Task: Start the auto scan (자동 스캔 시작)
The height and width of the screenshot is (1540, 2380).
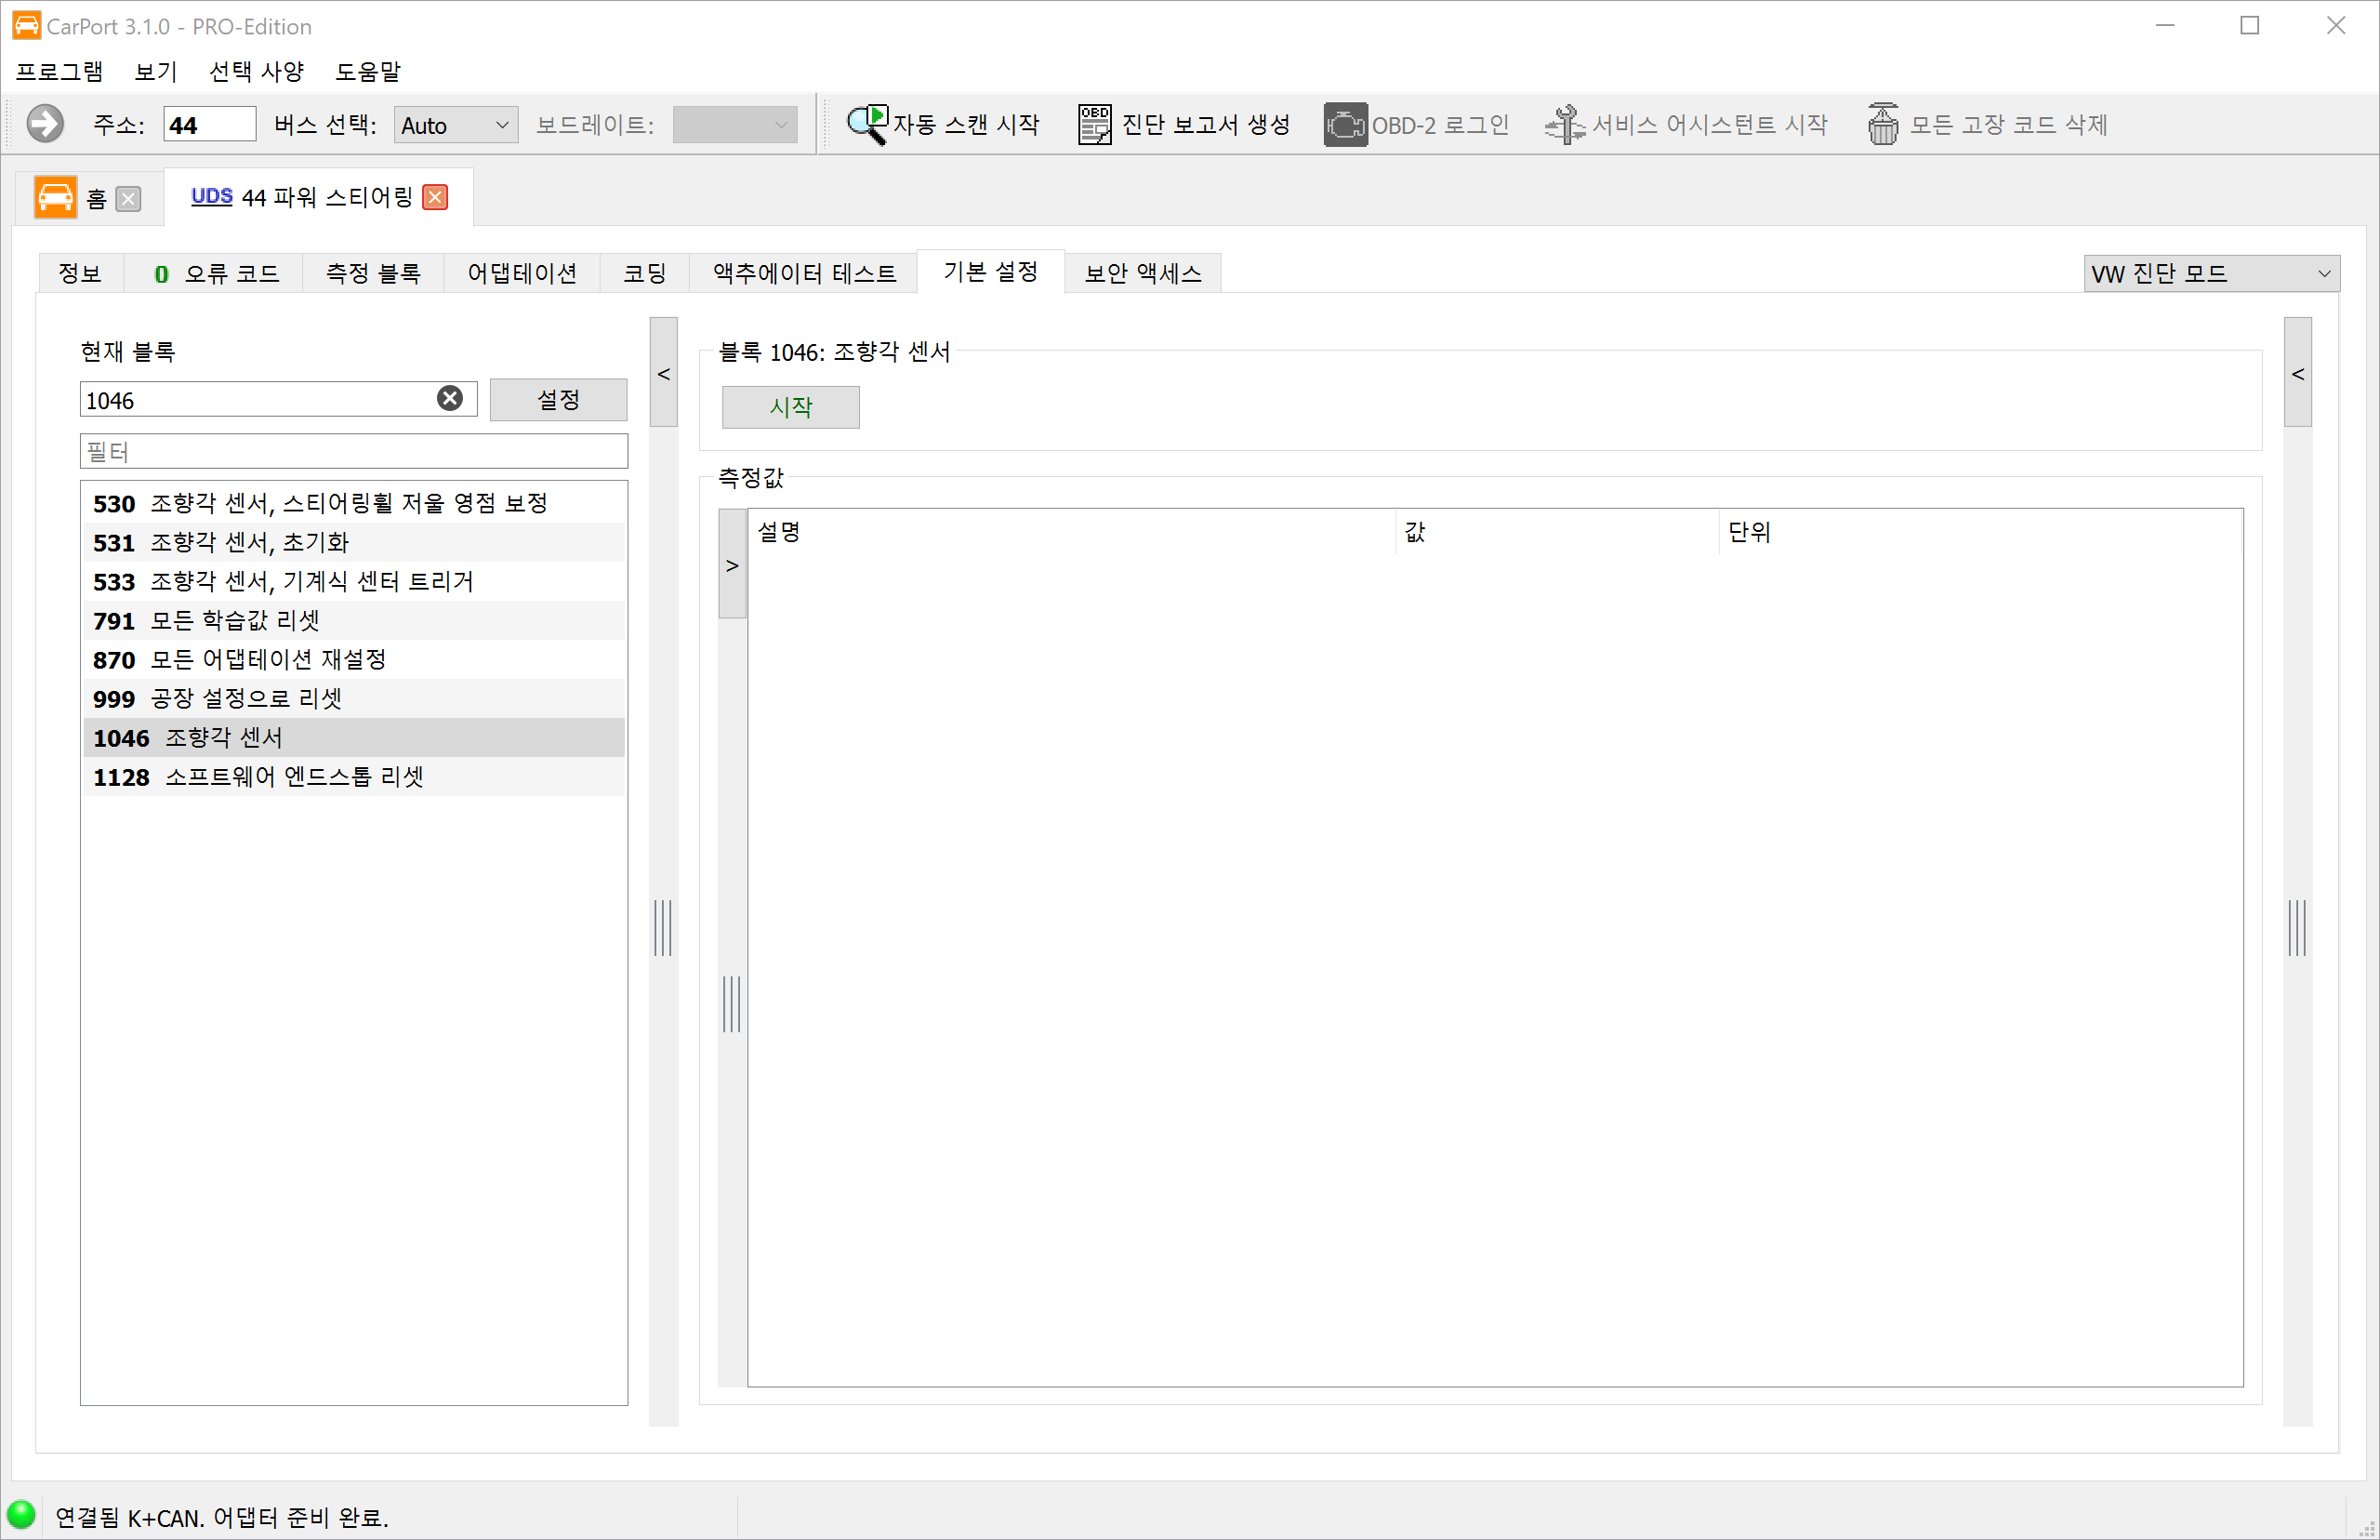Action: pos(943,125)
